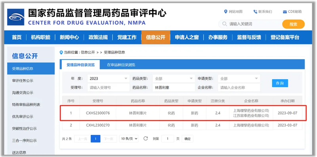Click 林普利塞片 in row CXHS2300076

pyautogui.click(x=138, y=113)
